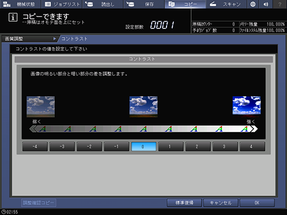This screenshot has width=287, height=215.
Task: Click the 調整確認コピー button
Action: click(x=38, y=203)
